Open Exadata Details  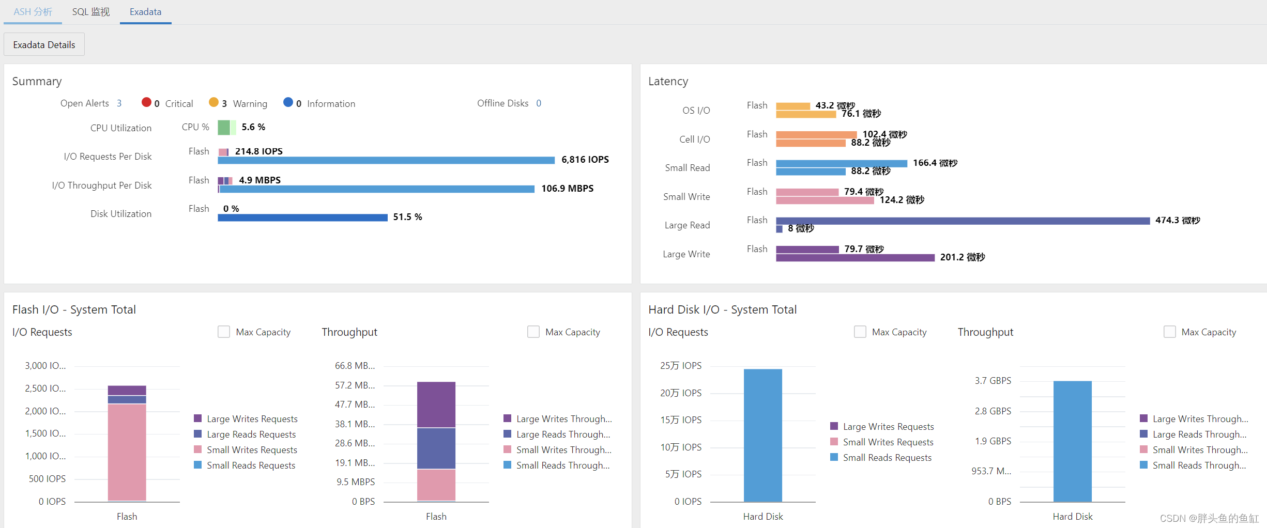click(x=44, y=45)
